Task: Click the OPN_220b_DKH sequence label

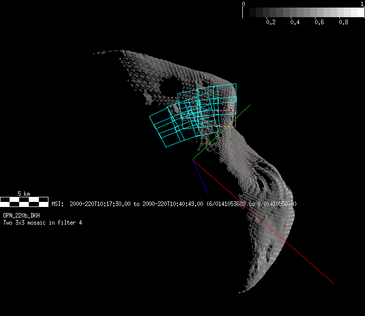Action: click(x=21, y=216)
